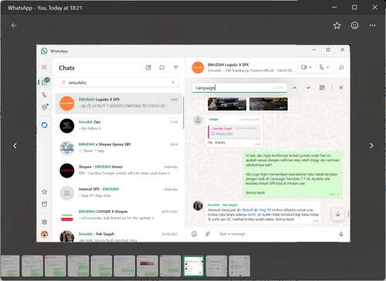
Task: Click the orange group avatar in chat header
Action: pos(198,67)
